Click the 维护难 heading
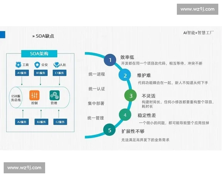This screenshot has height=177, width=222. 144,75
